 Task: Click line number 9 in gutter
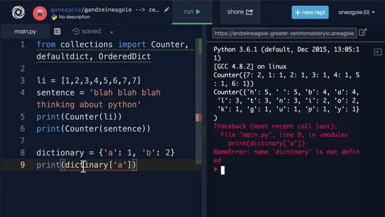point(22,165)
